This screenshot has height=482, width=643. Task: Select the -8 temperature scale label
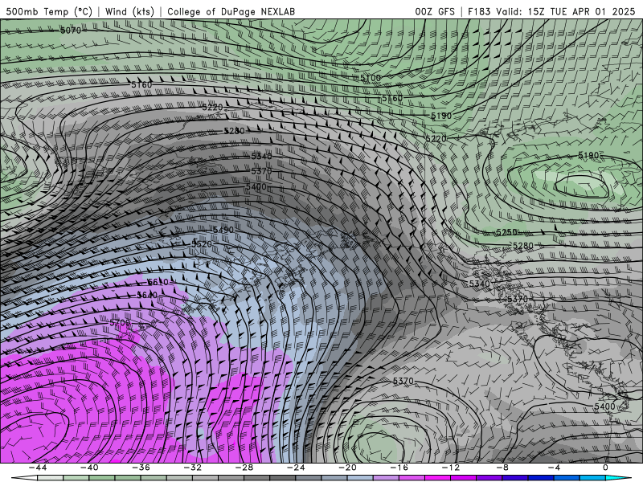(503, 468)
